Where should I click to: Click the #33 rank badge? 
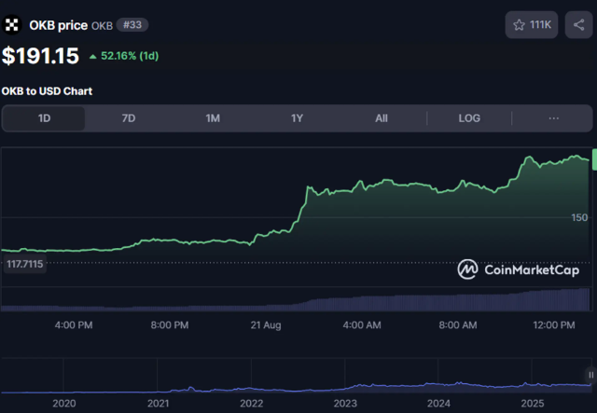tap(132, 25)
